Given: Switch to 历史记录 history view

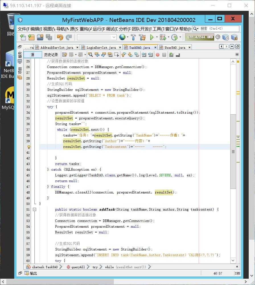Looking at the screenshot, I should tap(51, 55).
